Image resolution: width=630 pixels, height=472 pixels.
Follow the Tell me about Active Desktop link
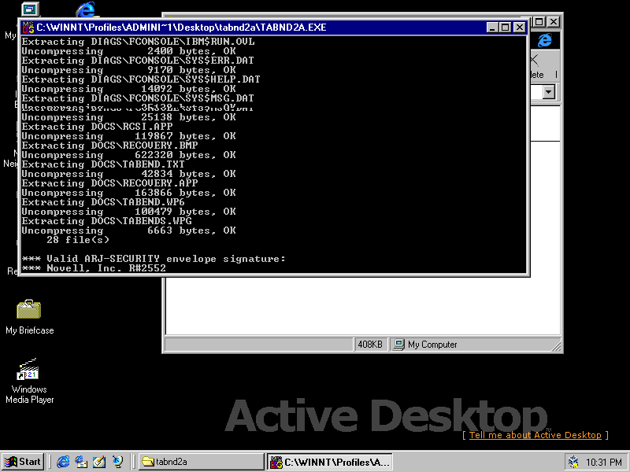(535, 435)
